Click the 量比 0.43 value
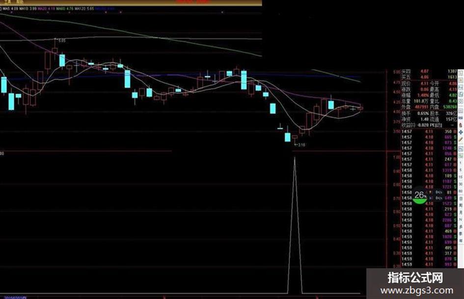 pyautogui.click(x=452, y=101)
